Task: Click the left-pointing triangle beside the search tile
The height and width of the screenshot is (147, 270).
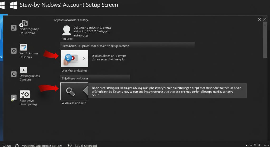Action: [x=85, y=91]
